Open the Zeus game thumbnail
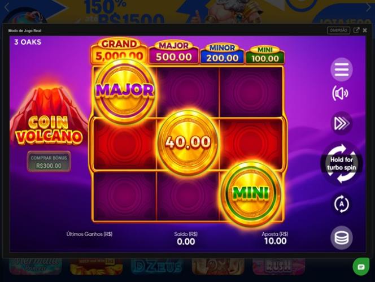This screenshot has width=375, height=282. click(157, 266)
